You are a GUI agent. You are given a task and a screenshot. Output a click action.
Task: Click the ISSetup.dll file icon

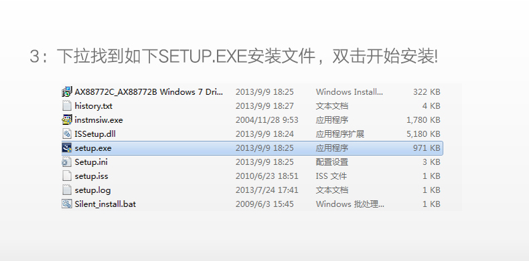67,134
